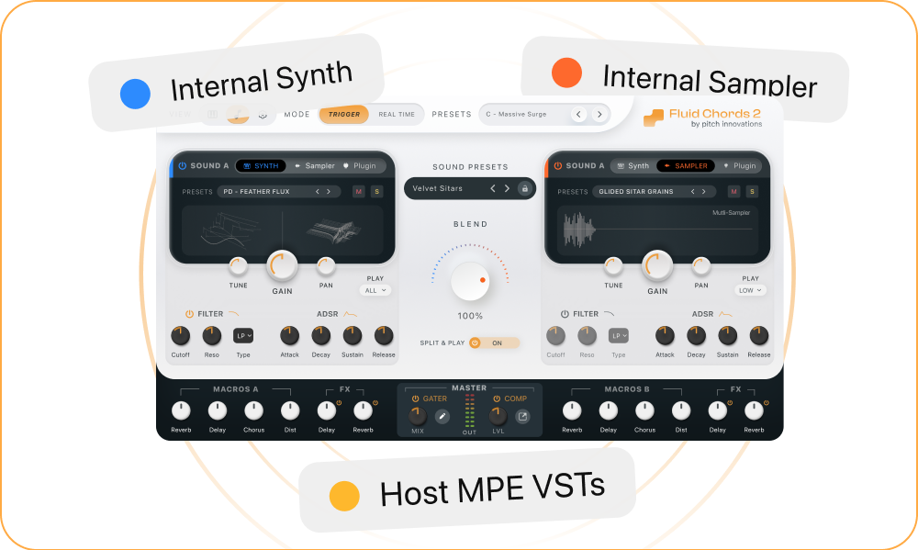
Task: Click the Fluid Chords 2 logo
Action: point(702,118)
